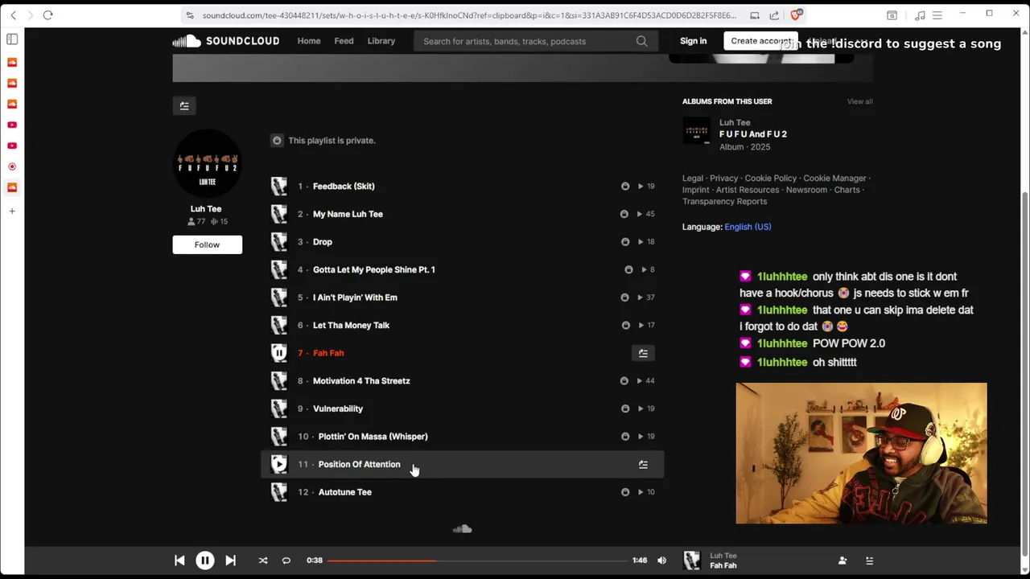
Task: Play Position Of Attention row button
Action: point(279,464)
